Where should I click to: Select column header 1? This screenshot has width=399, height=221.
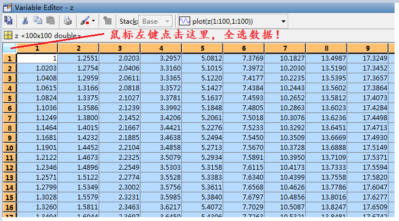tap(37, 48)
